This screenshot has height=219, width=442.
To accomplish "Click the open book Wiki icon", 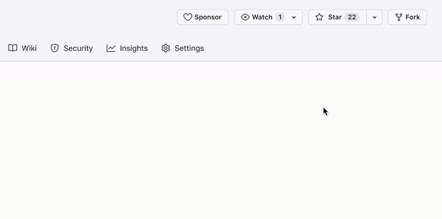I will coord(13,48).
